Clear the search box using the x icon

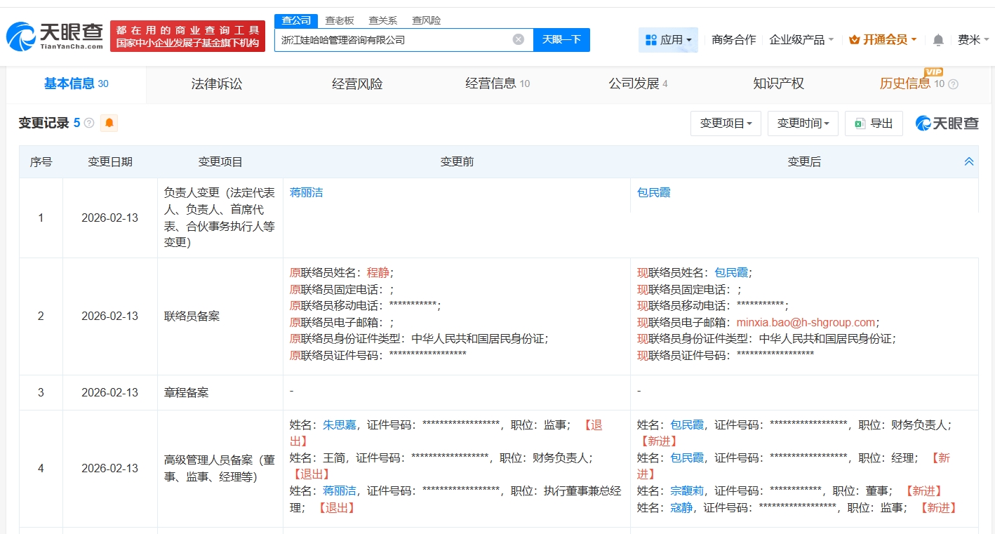pos(518,40)
